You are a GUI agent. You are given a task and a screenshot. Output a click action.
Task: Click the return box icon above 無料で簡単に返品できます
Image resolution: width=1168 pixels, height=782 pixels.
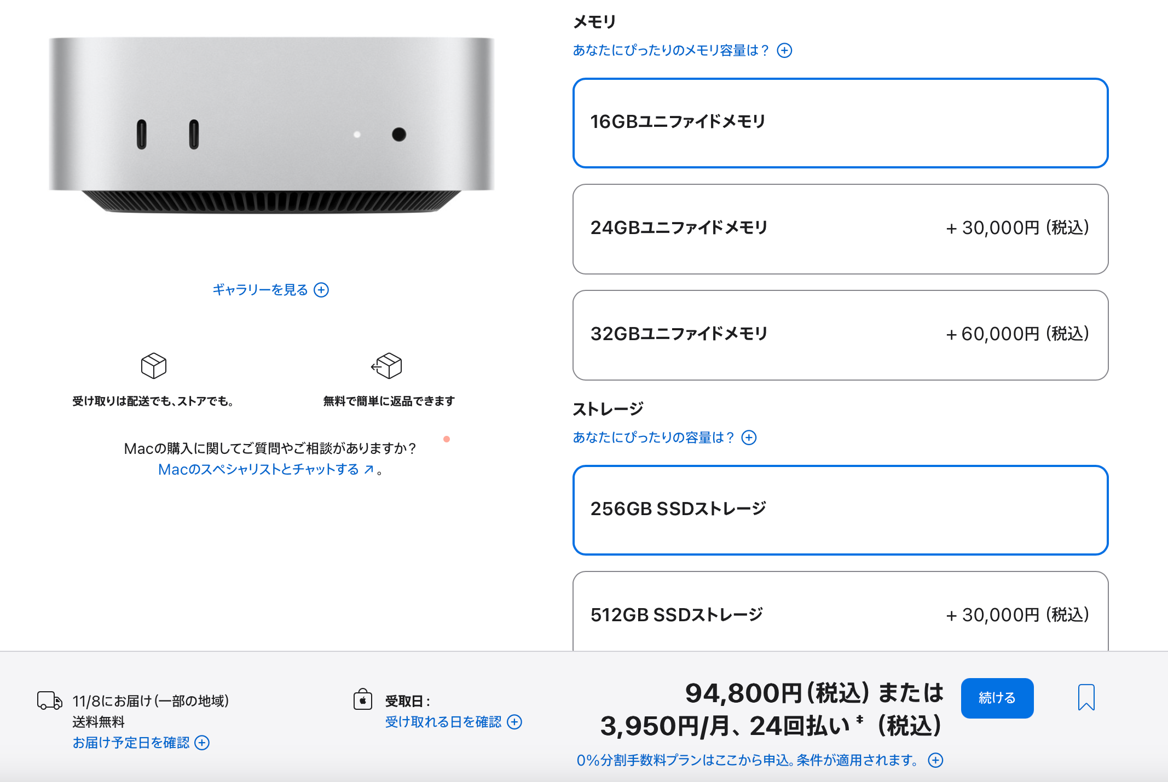[x=386, y=365]
